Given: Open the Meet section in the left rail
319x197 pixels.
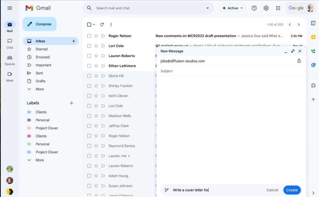Looking at the screenshot, I should pos(9,77).
